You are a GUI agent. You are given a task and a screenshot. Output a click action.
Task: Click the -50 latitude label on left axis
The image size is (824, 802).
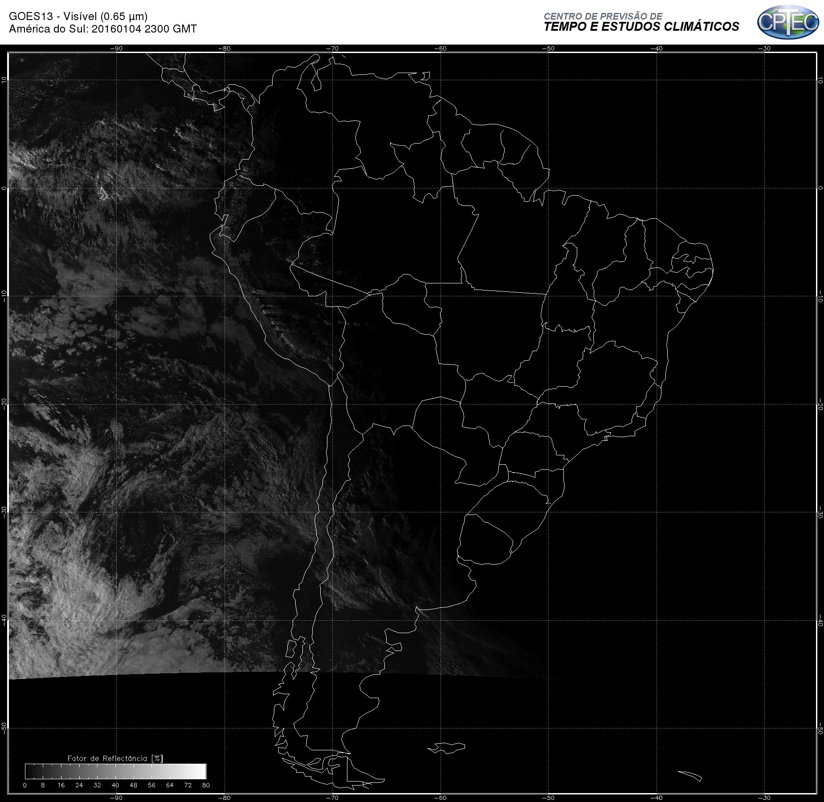[x=4, y=728]
